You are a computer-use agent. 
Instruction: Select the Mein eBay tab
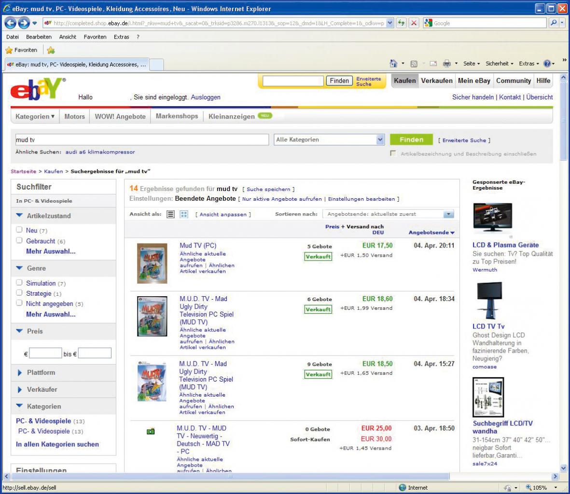click(474, 81)
